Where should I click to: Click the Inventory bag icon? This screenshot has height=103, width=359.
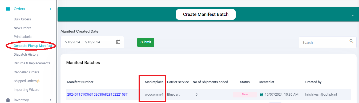[8, 100]
